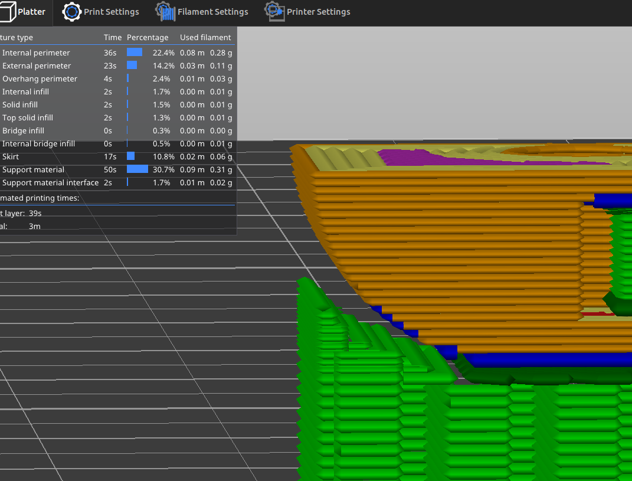632x481 pixels.
Task: Click the 14.2% External perimeter percentage
Action: pos(163,66)
